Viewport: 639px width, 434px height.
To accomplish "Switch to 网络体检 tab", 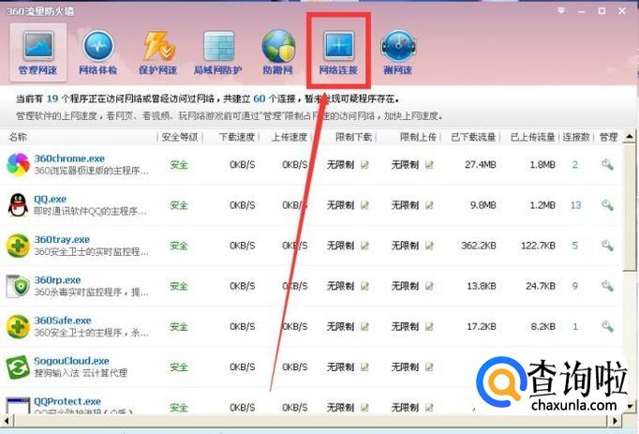I will point(97,52).
